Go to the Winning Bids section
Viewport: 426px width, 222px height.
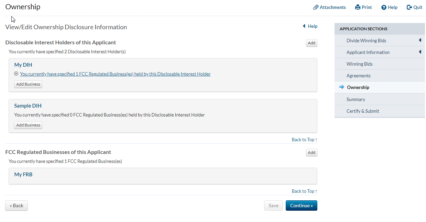[x=359, y=64]
